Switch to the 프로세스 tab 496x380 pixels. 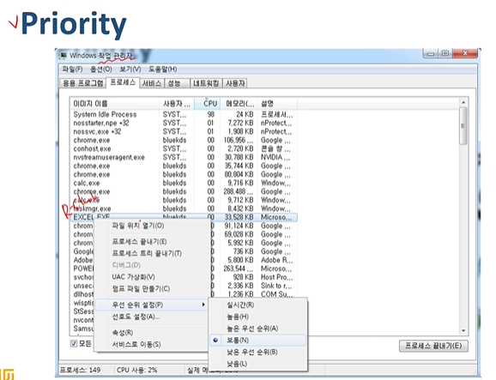[123, 82]
